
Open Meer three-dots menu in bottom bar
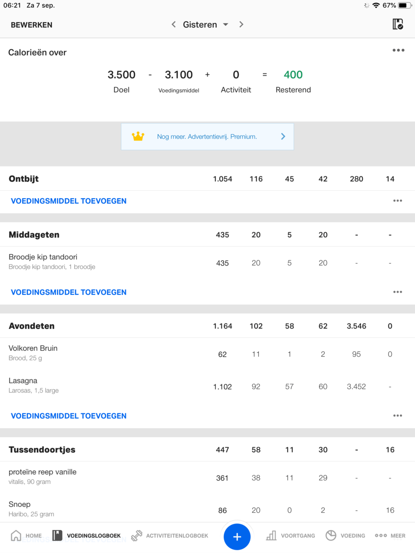pos(381,535)
